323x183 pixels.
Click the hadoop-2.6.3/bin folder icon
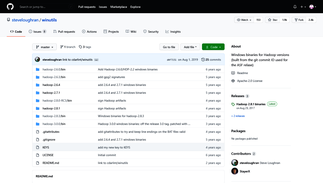tap(38, 77)
